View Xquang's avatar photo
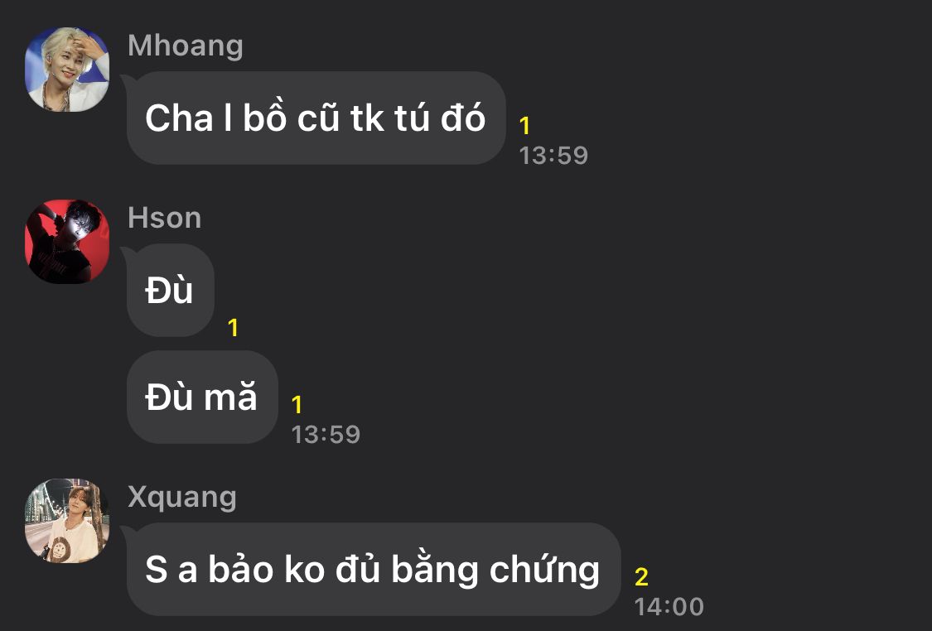Screen dimensions: 932x631 click(67, 521)
